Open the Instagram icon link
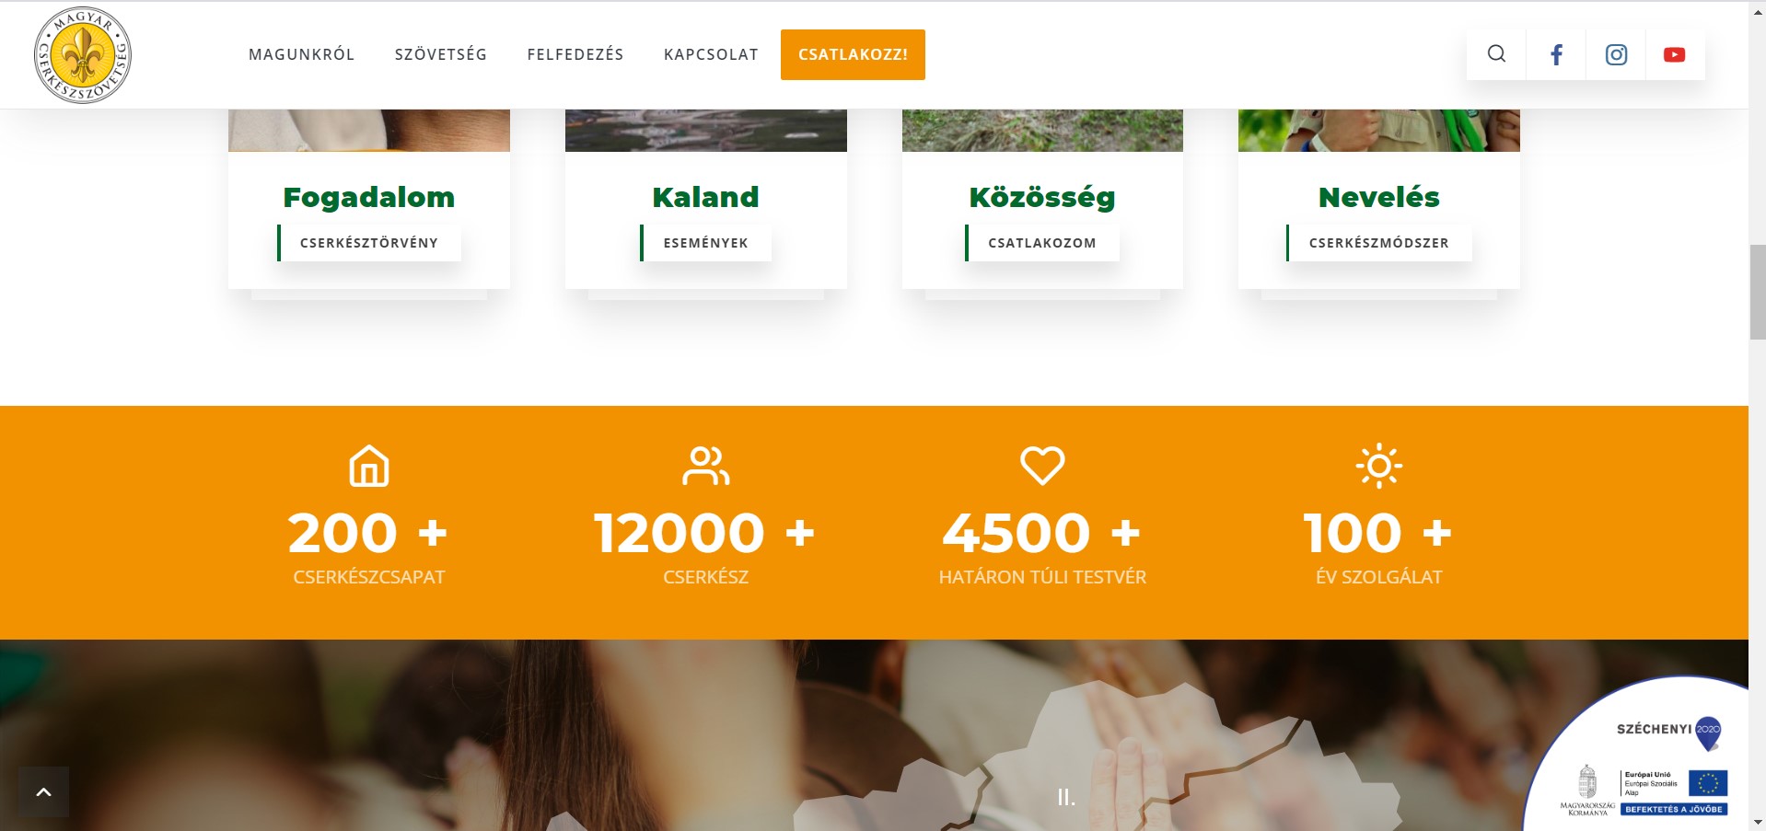 [x=1616, y=54]
